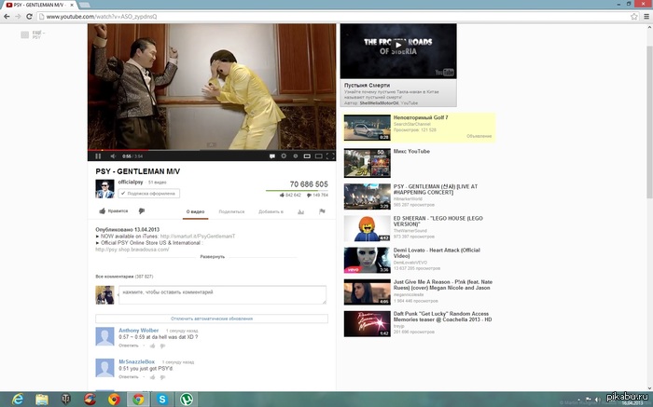The image size is (653, 407).
Task: Open File Explorer folder in taskbar
Action: coord(42,400)
